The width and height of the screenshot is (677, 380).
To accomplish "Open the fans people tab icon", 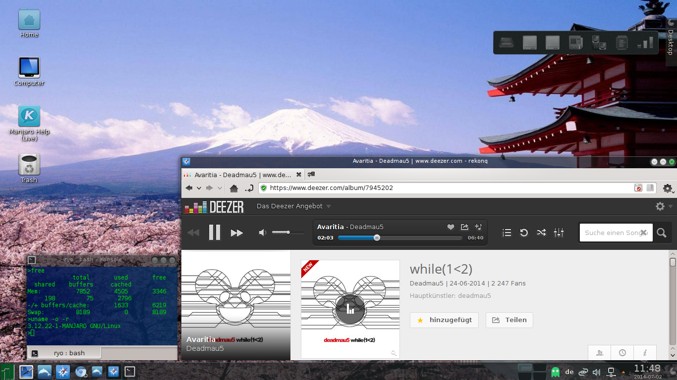I will coord(600,353).
